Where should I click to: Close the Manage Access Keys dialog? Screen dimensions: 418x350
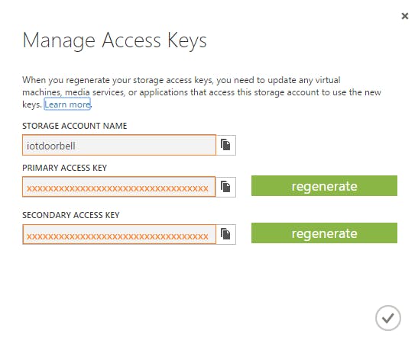(x=405, y=16)
